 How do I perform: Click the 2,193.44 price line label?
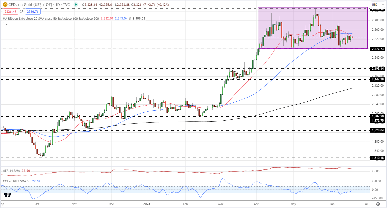pyautogui.click(x=378, y=69)
